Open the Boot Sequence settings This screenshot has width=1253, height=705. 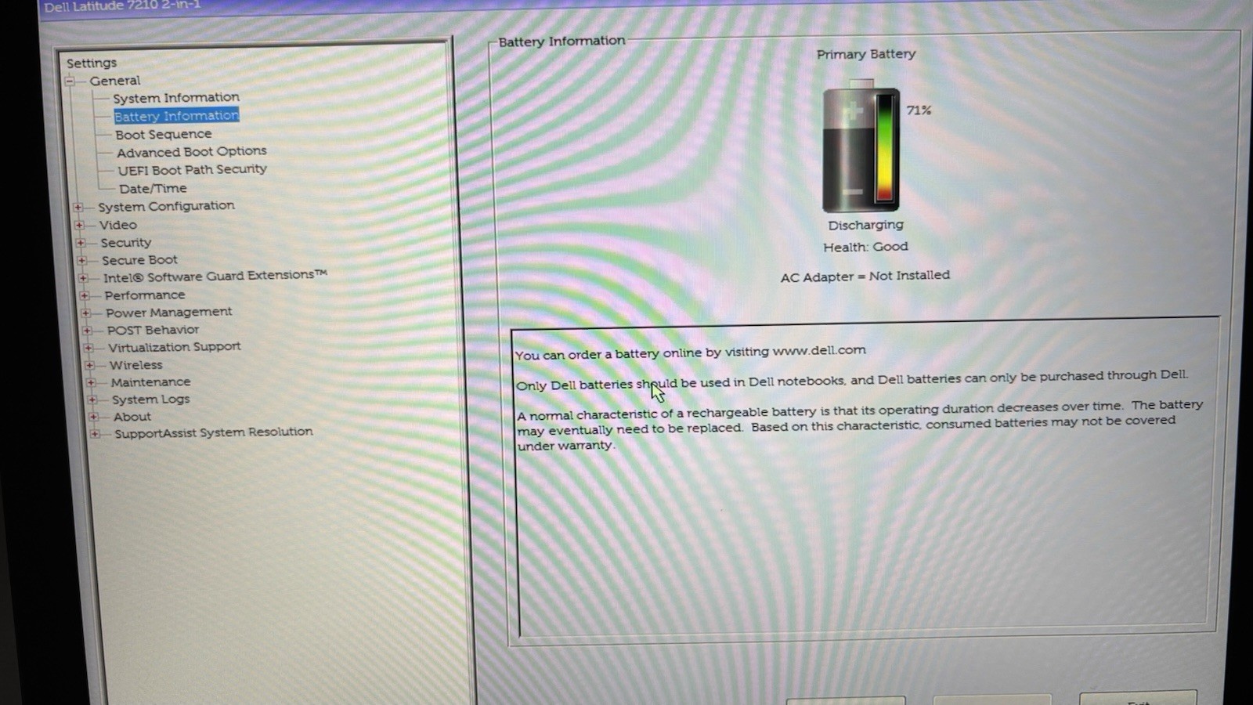163,134
